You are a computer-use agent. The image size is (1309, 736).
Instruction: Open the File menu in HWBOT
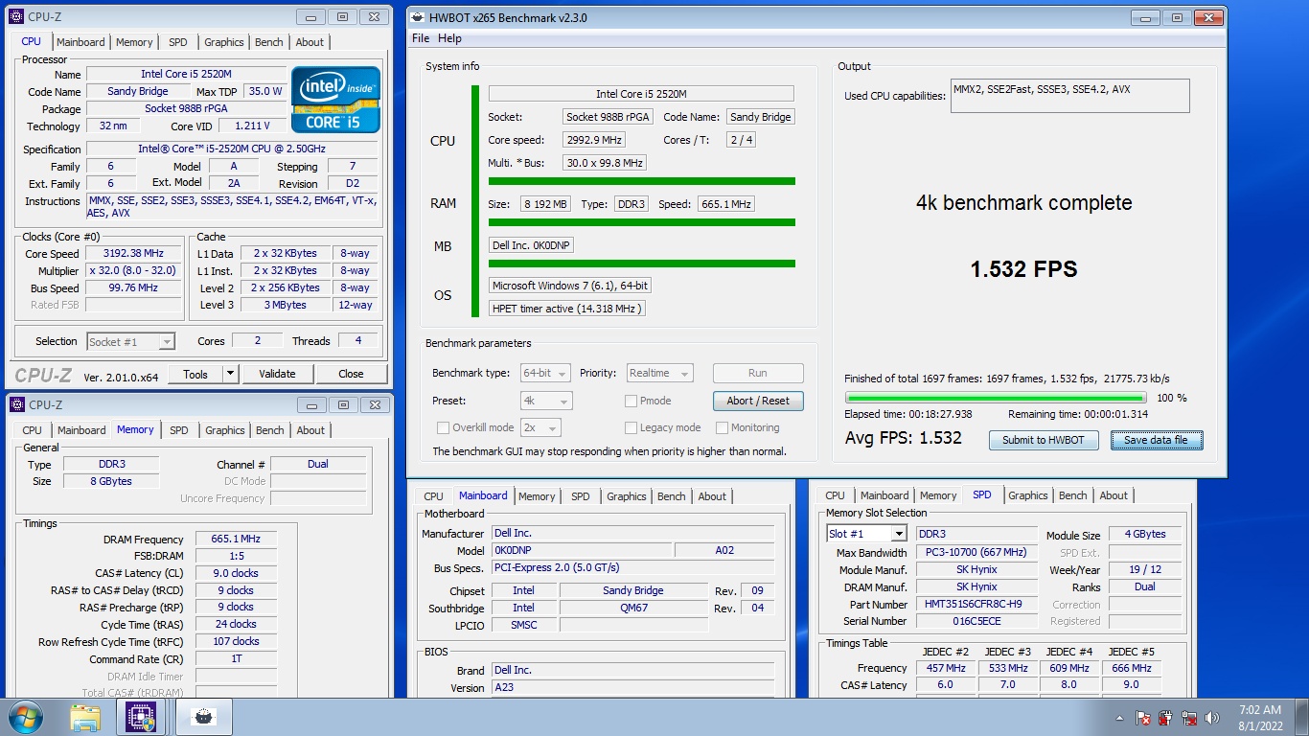(x=421, y=38)
